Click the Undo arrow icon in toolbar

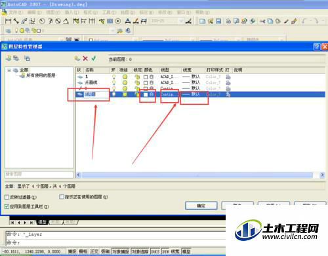pyautogui.click(x=304, y=21)
